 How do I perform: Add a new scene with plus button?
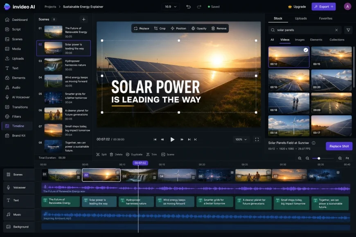[x=83, y=19]
